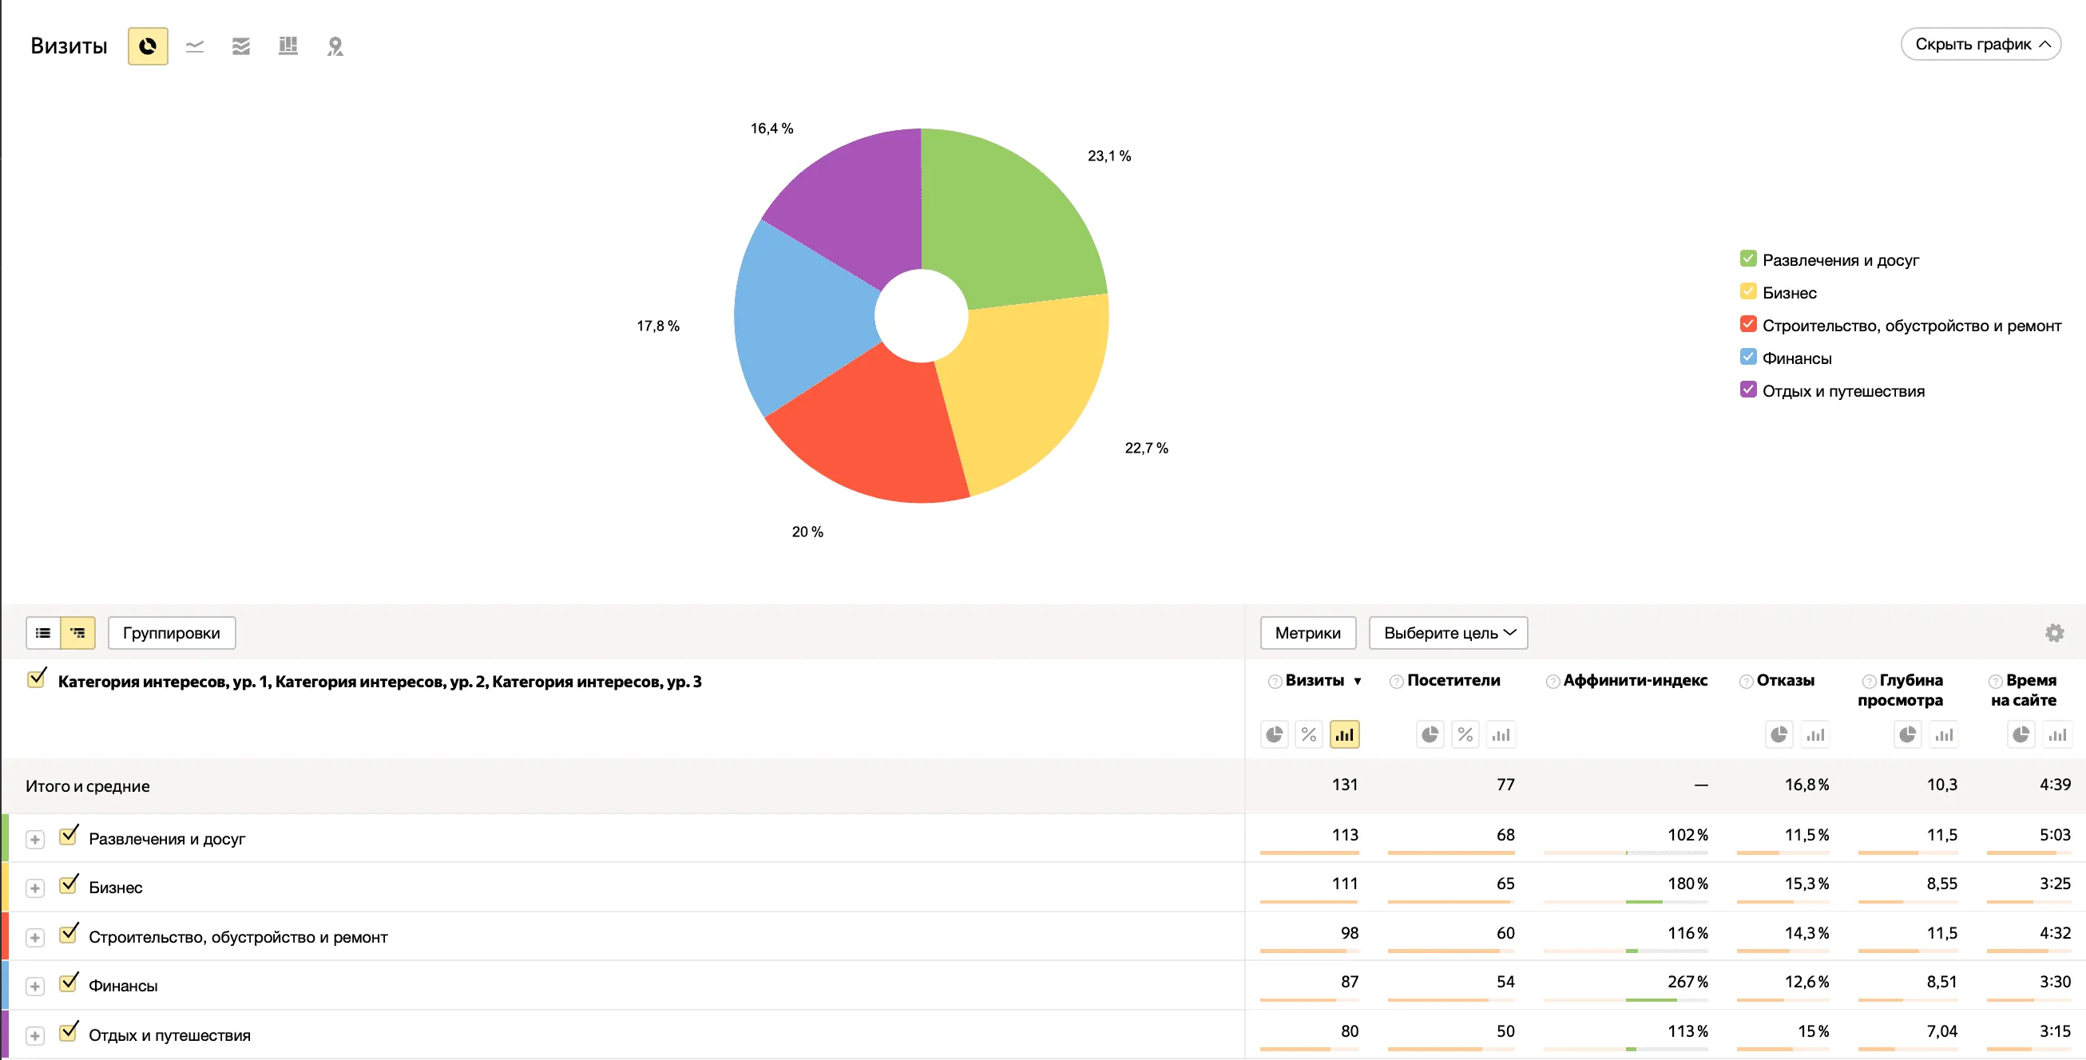The image size is (2086, 1060).
Task: Open the Группировки button
Action: pos(172,633)
